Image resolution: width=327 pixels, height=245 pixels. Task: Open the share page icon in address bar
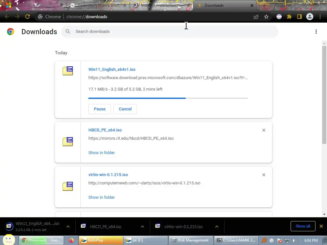pyautogui.click(x=256, y=17)
